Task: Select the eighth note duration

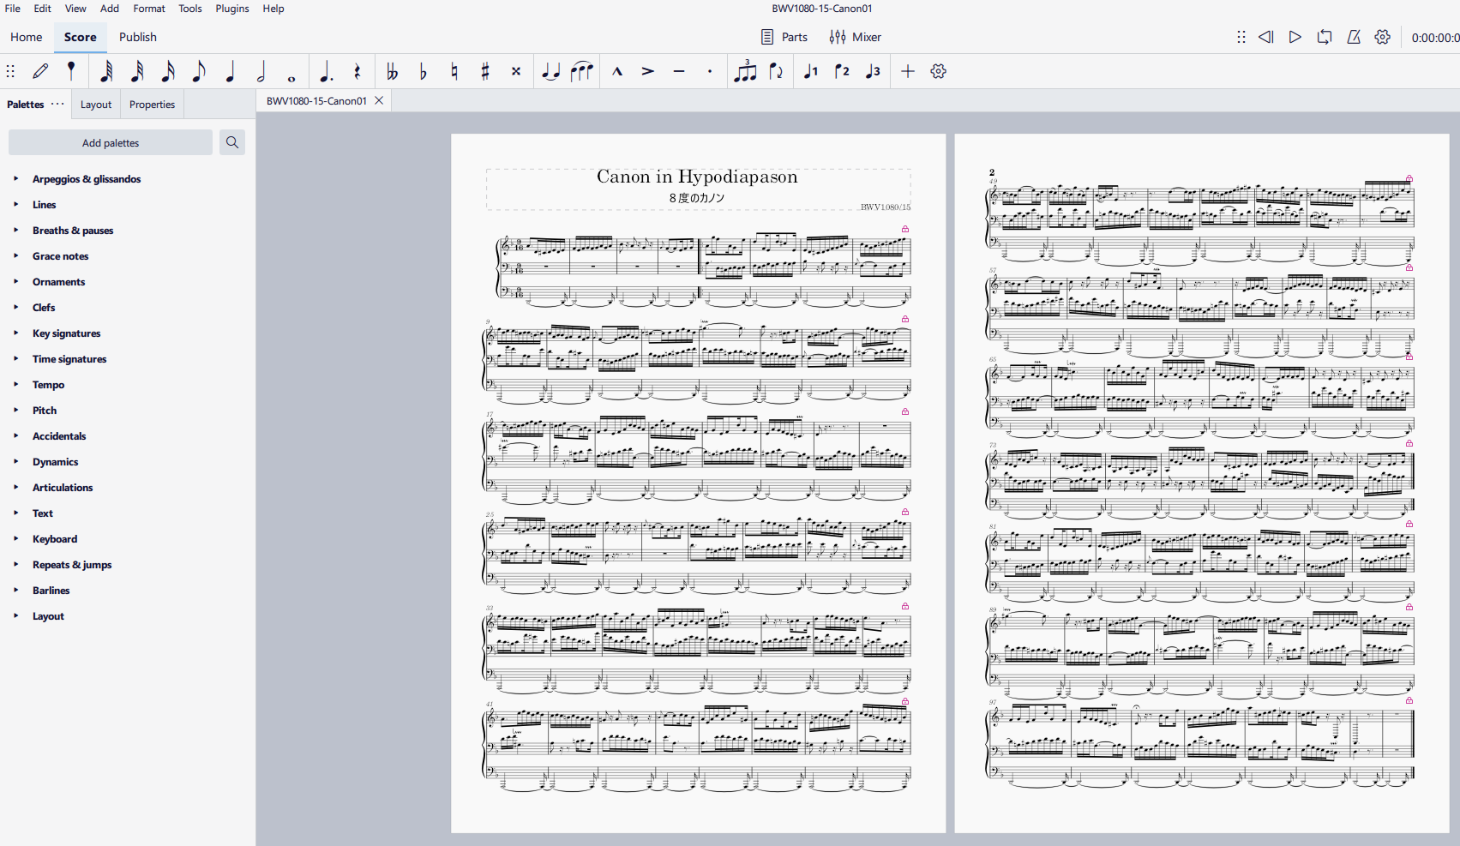Action: 199,71
